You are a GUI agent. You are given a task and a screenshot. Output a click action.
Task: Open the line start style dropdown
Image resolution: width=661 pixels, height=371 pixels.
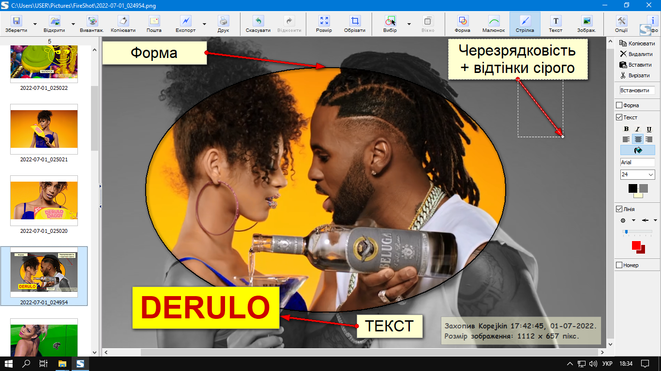pos(633,220)
